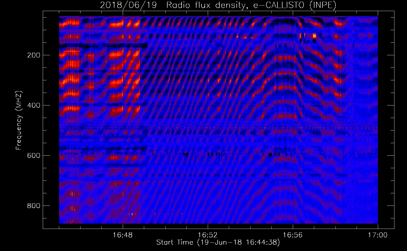Click the 'Frequency (MHZ)' axis label
This screenshot has width=407, height=251.
[19, 120]
